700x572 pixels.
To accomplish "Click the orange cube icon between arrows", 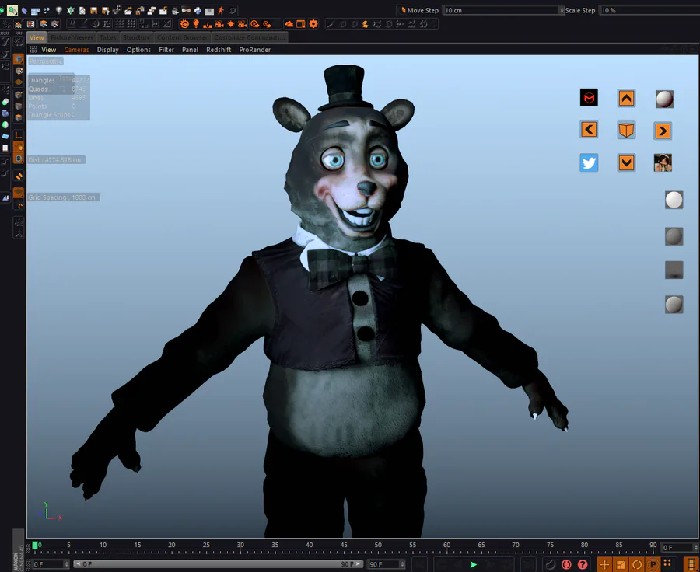I will (x=626, y=130).
